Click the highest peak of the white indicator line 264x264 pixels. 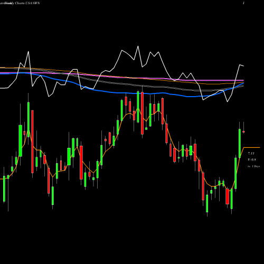click(x=138, y=46)
